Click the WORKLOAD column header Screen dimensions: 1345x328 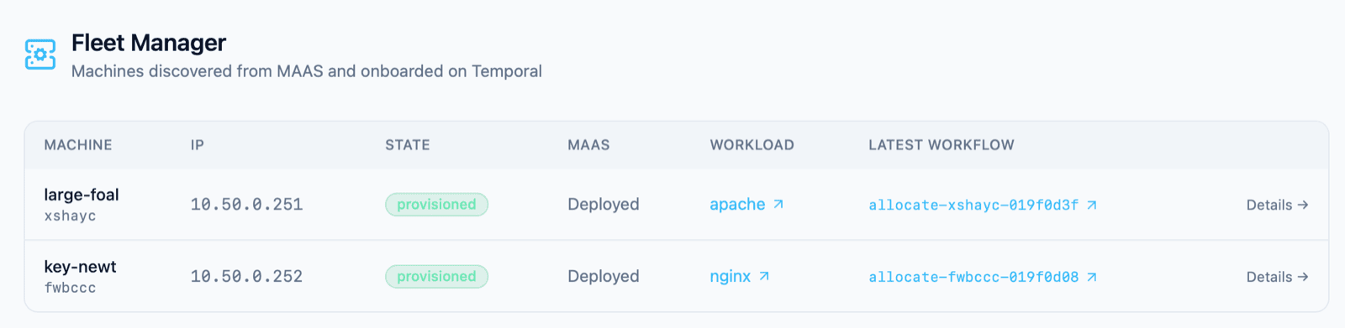pyautogui.click(x=752, y=145)
